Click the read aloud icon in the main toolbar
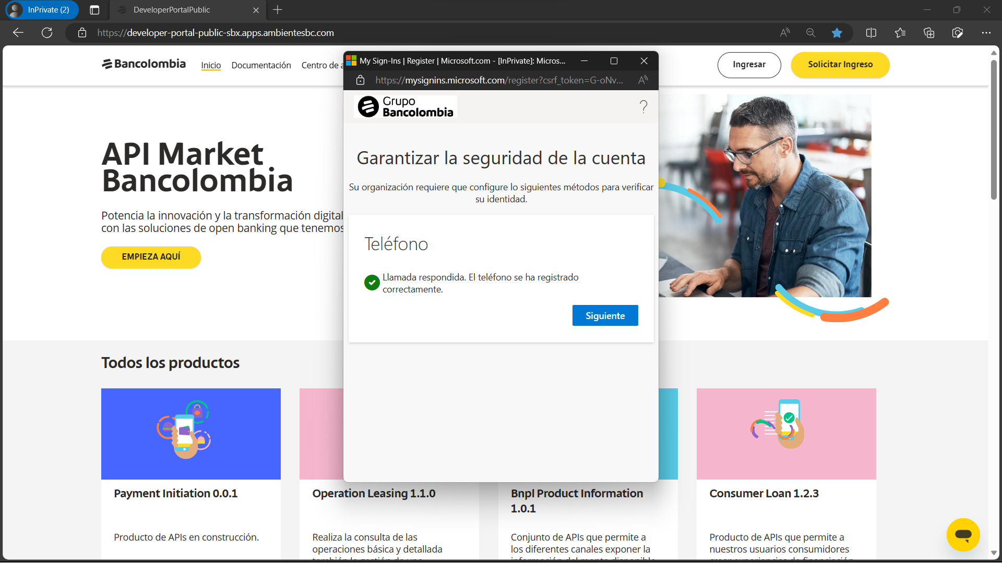This screenshot has width=1002, height=563. click(x=785, y=33)
